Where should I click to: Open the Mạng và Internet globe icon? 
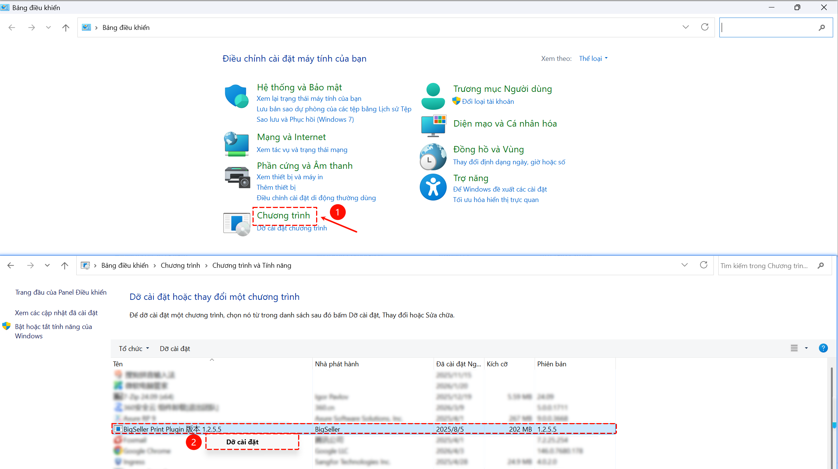click(x=236, y=144)
